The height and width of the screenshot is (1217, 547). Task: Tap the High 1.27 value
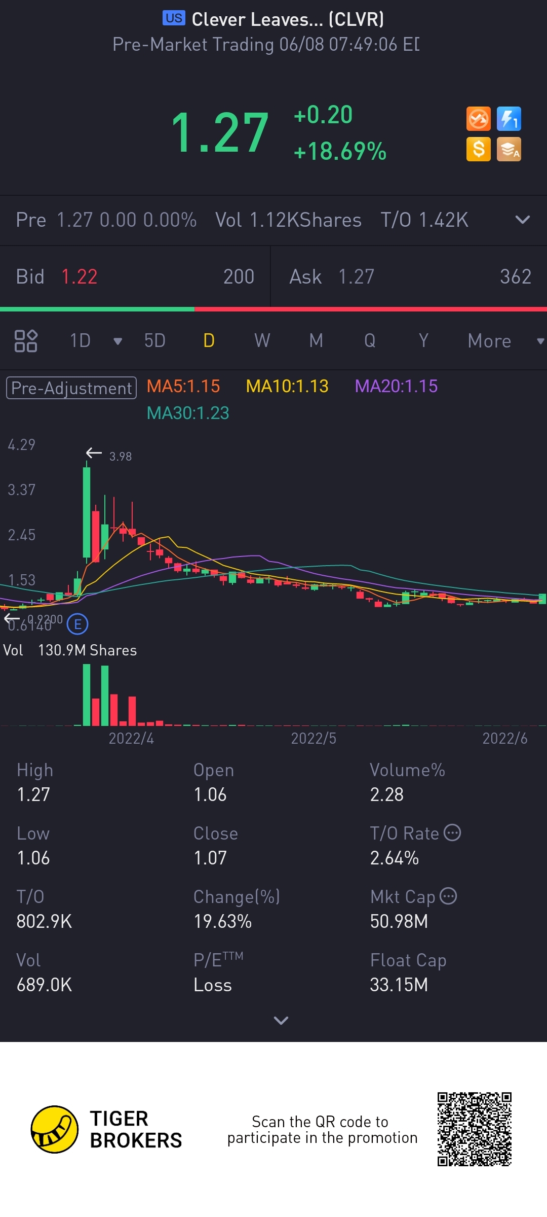coord(33,794)
